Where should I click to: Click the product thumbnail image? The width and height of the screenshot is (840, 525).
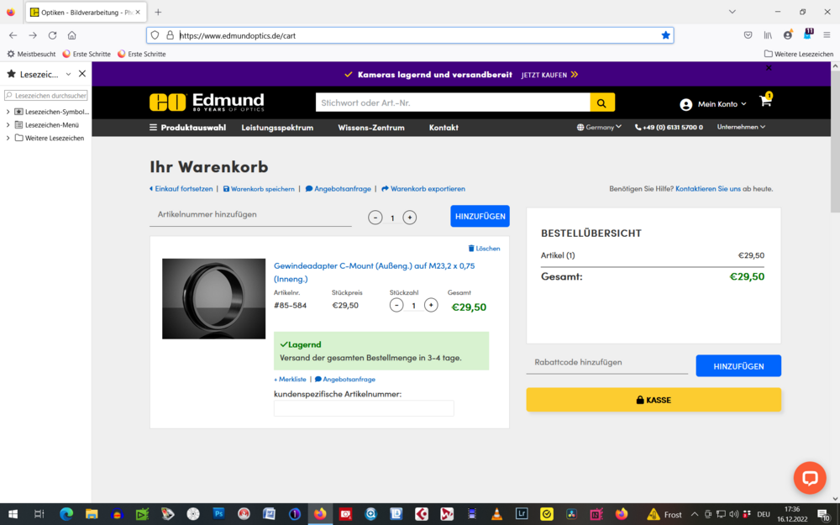(213, 299)
